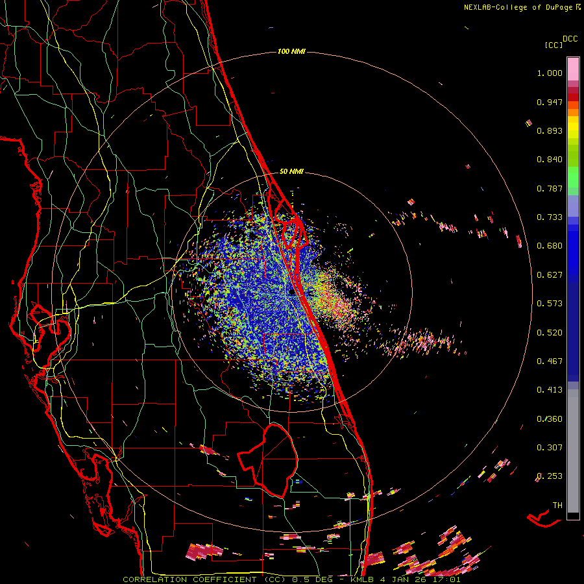Click the 0.520 scale value
This screenshot has height=584, width=584.
tap(550, 333)
